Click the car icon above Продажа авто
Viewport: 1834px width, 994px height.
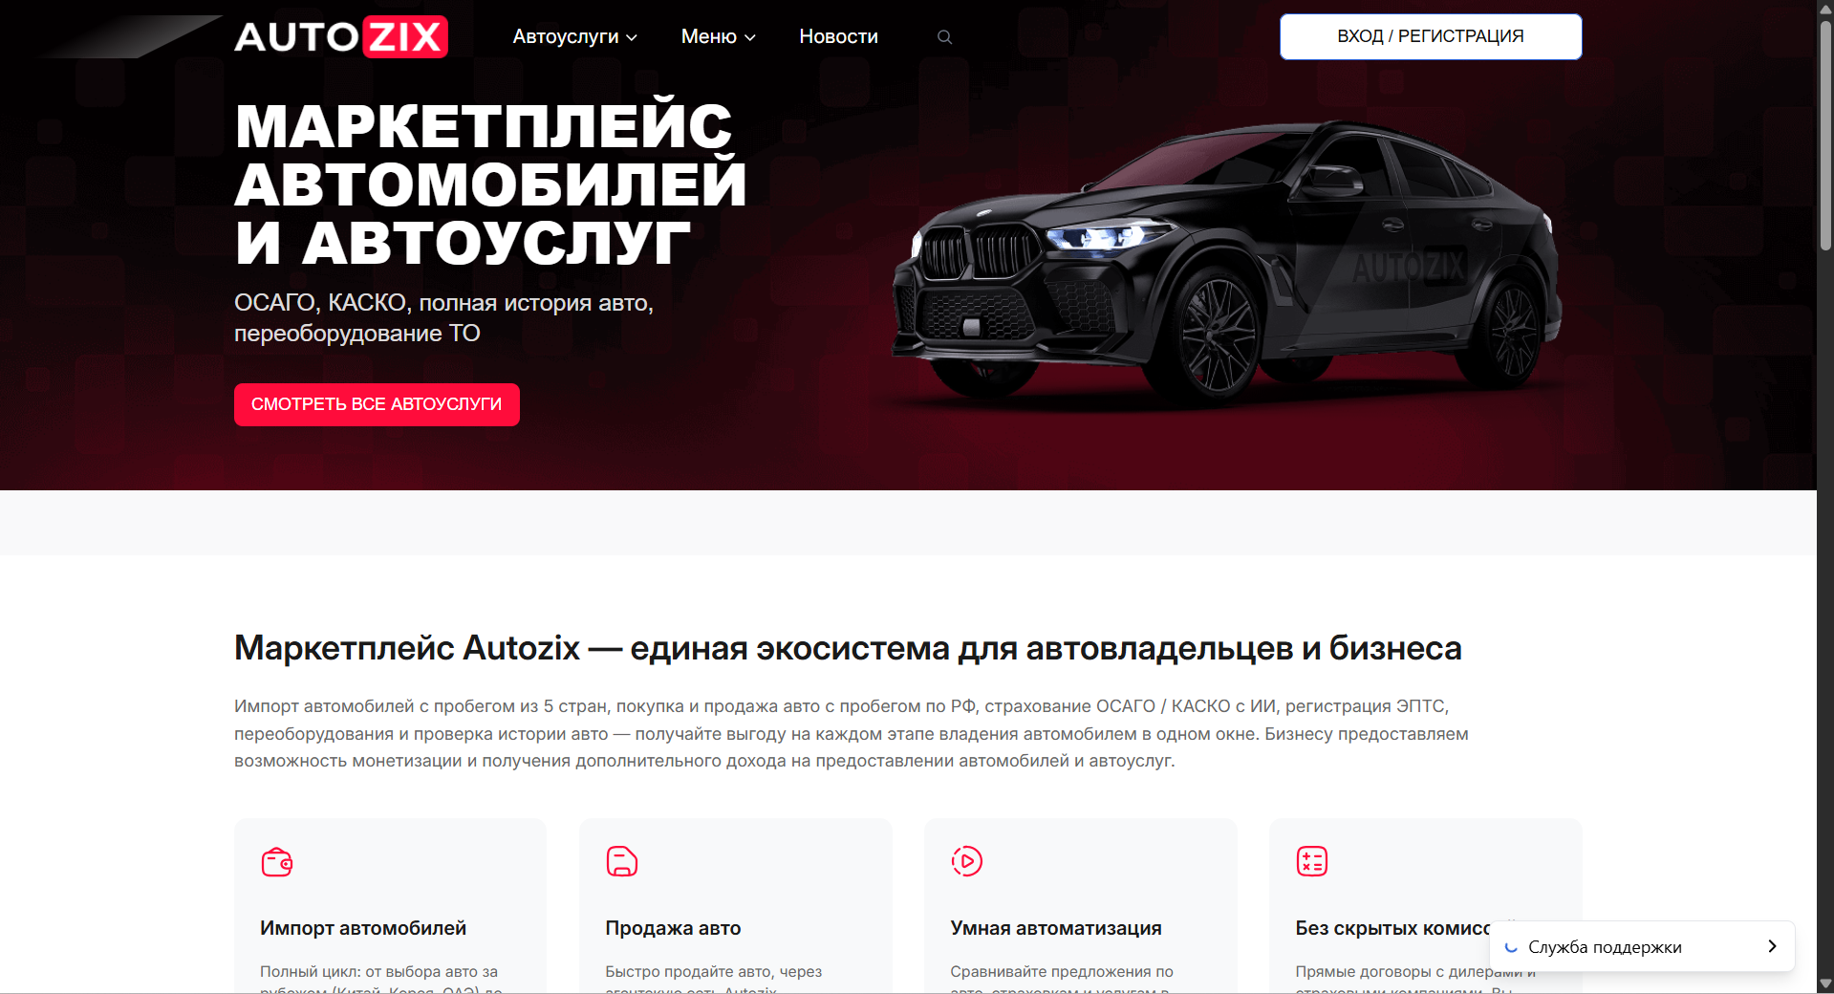(x=622, y=861)
